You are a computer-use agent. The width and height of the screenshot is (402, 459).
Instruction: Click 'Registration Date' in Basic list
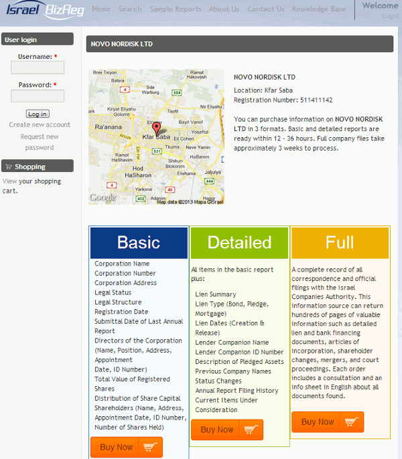[121, 312]
